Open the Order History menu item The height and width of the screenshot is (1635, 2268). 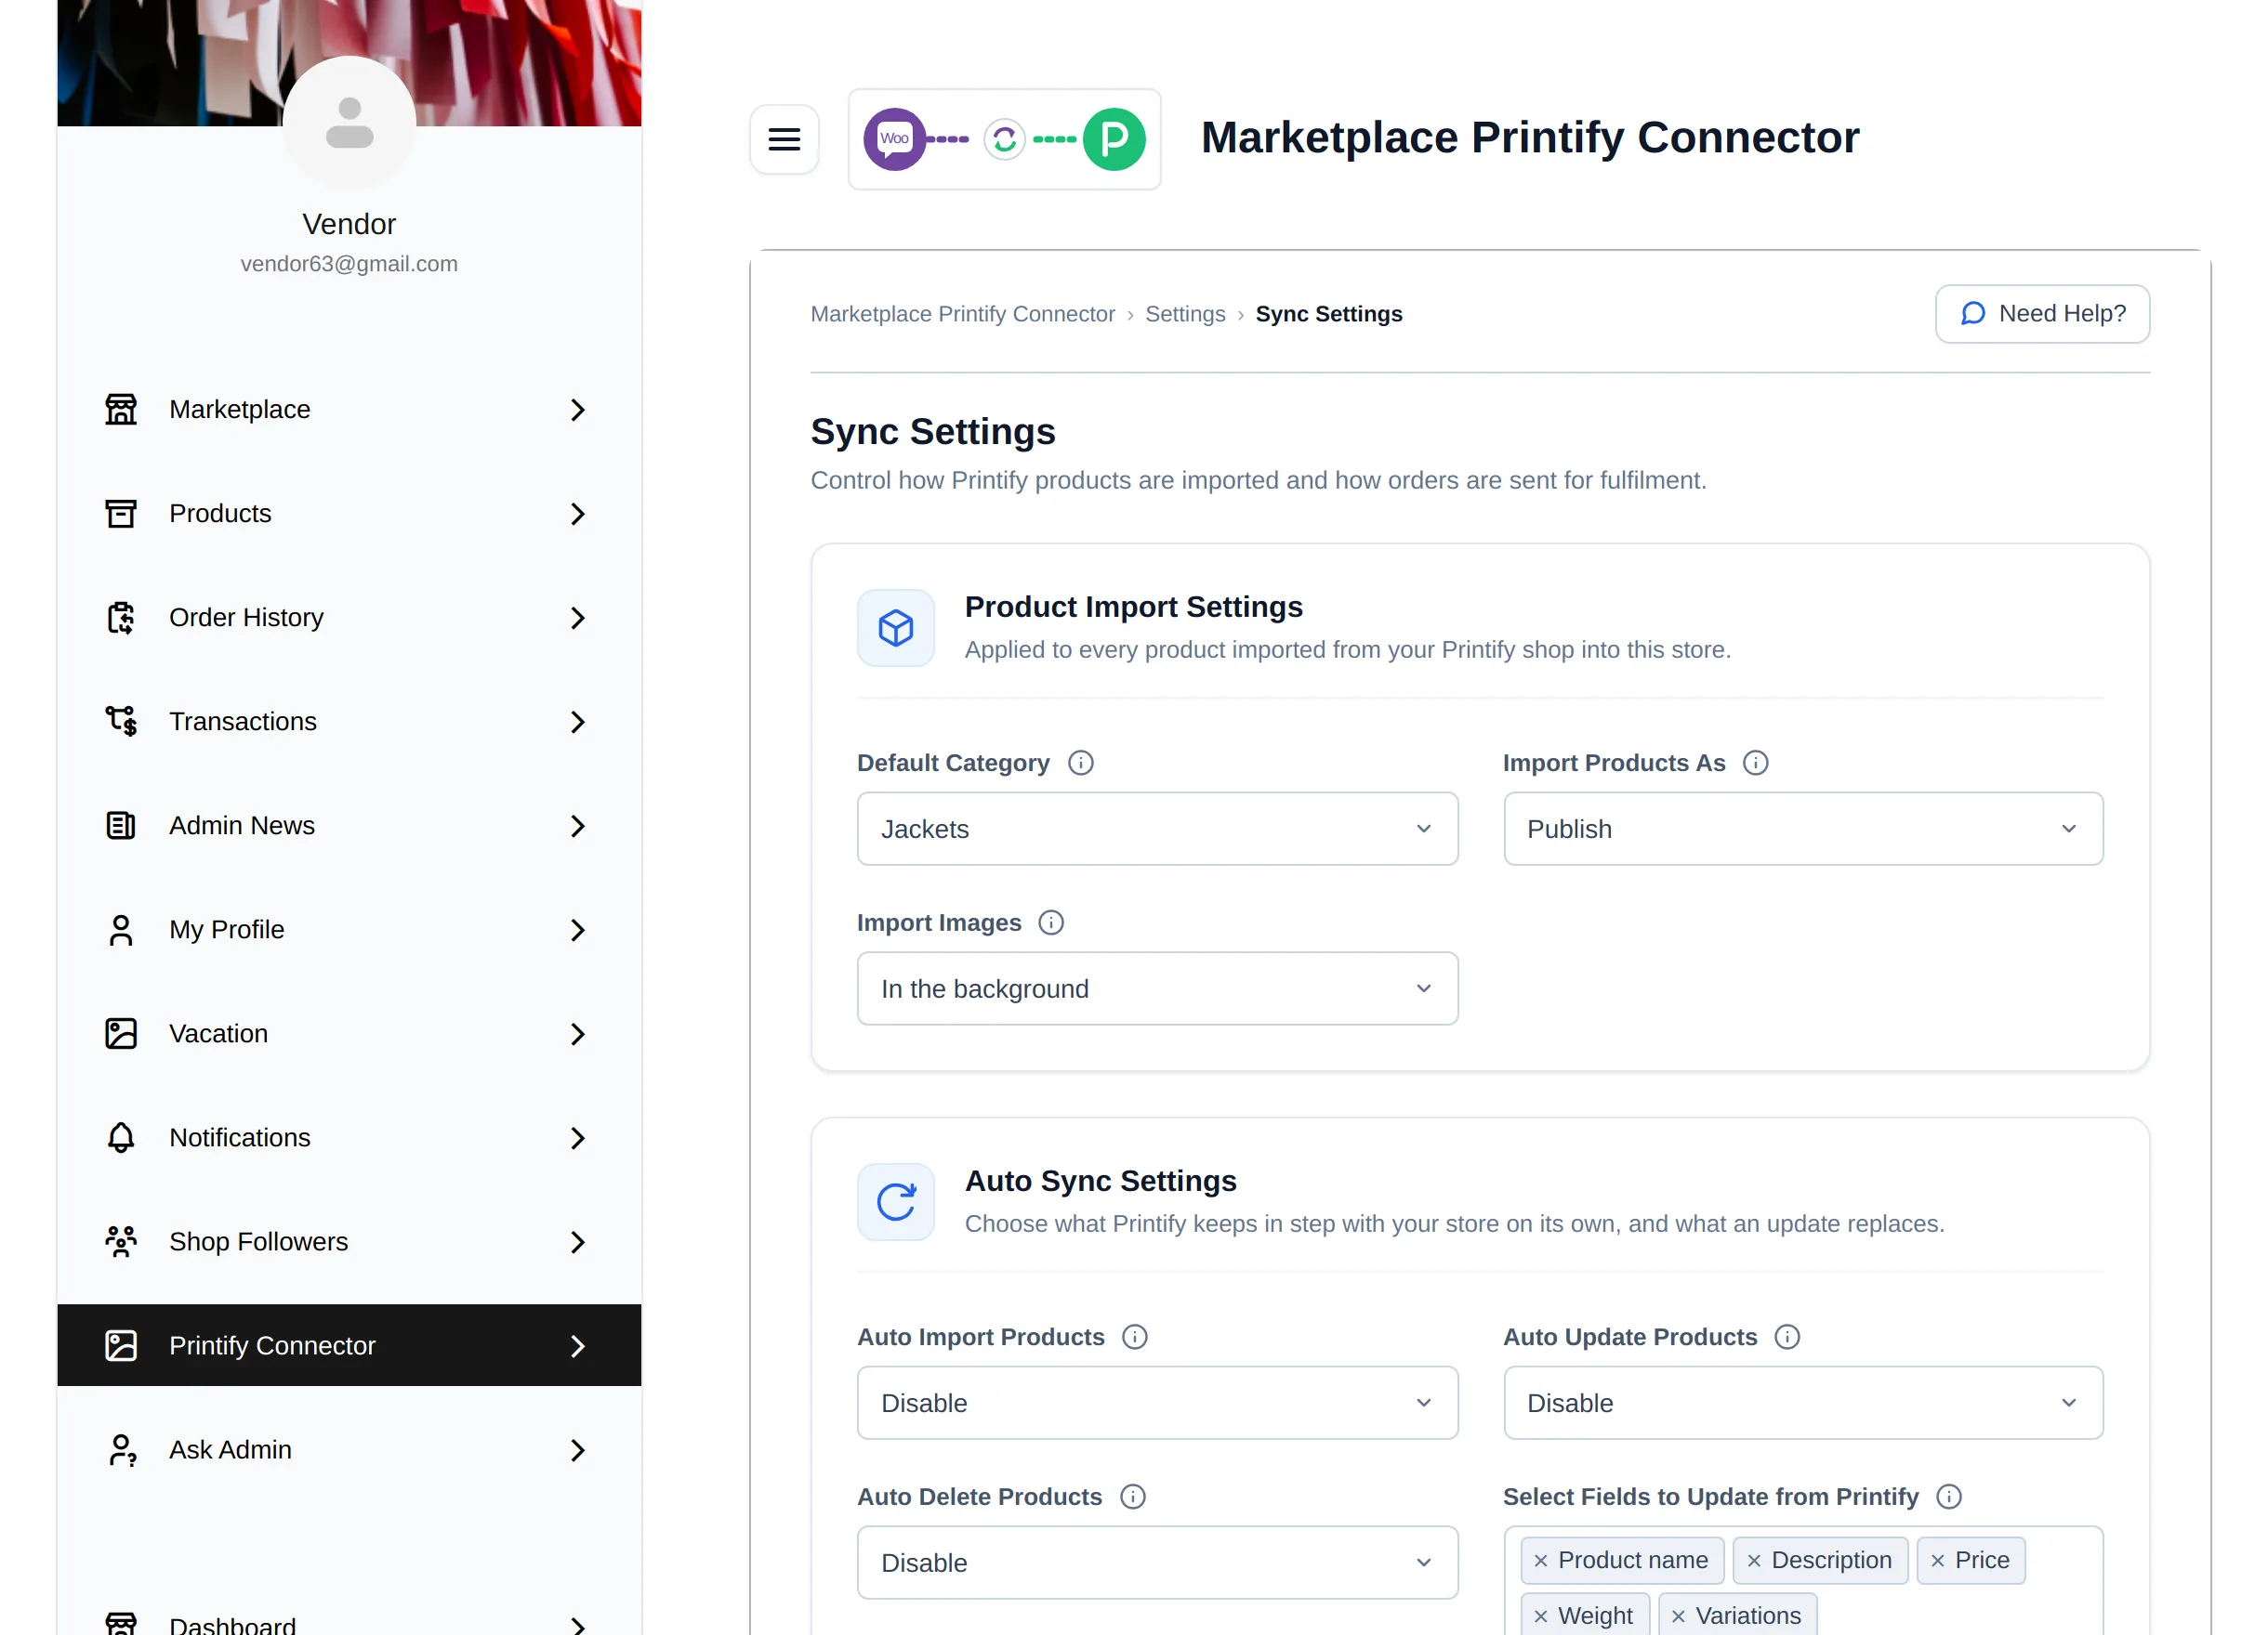tap(349, 618)
